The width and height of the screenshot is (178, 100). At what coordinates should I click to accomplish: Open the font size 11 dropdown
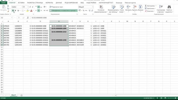(x=28, y=7)
